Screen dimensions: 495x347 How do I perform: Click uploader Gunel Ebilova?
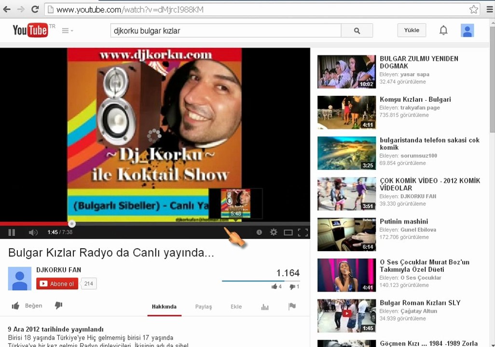[418, 230]
